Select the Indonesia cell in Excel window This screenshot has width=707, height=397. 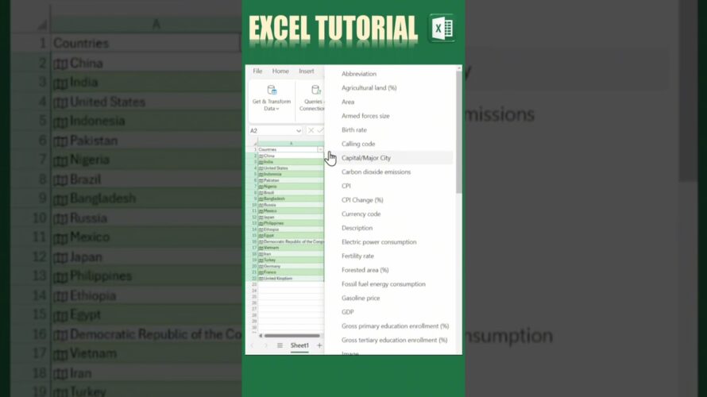coord(291,174)
